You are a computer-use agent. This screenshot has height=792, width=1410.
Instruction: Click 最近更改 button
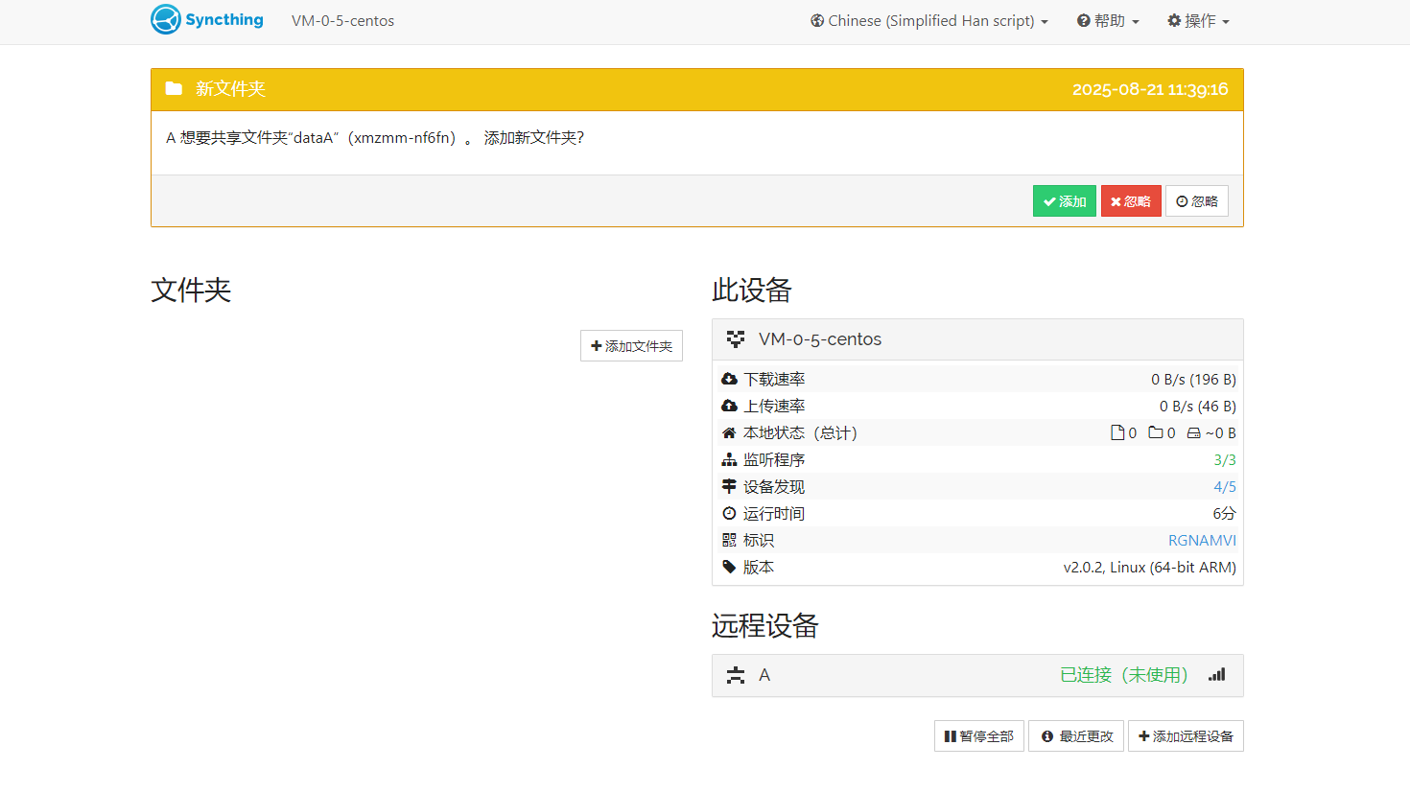(x=1076, y=736)
